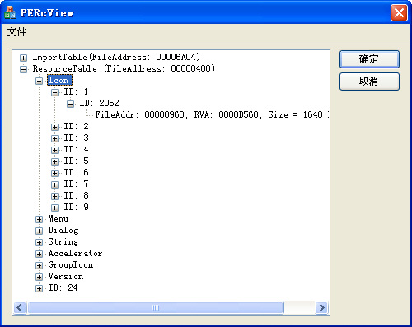Select the Dialog tree label
Screen dimensions: 412x327
(x=63, y=230)
